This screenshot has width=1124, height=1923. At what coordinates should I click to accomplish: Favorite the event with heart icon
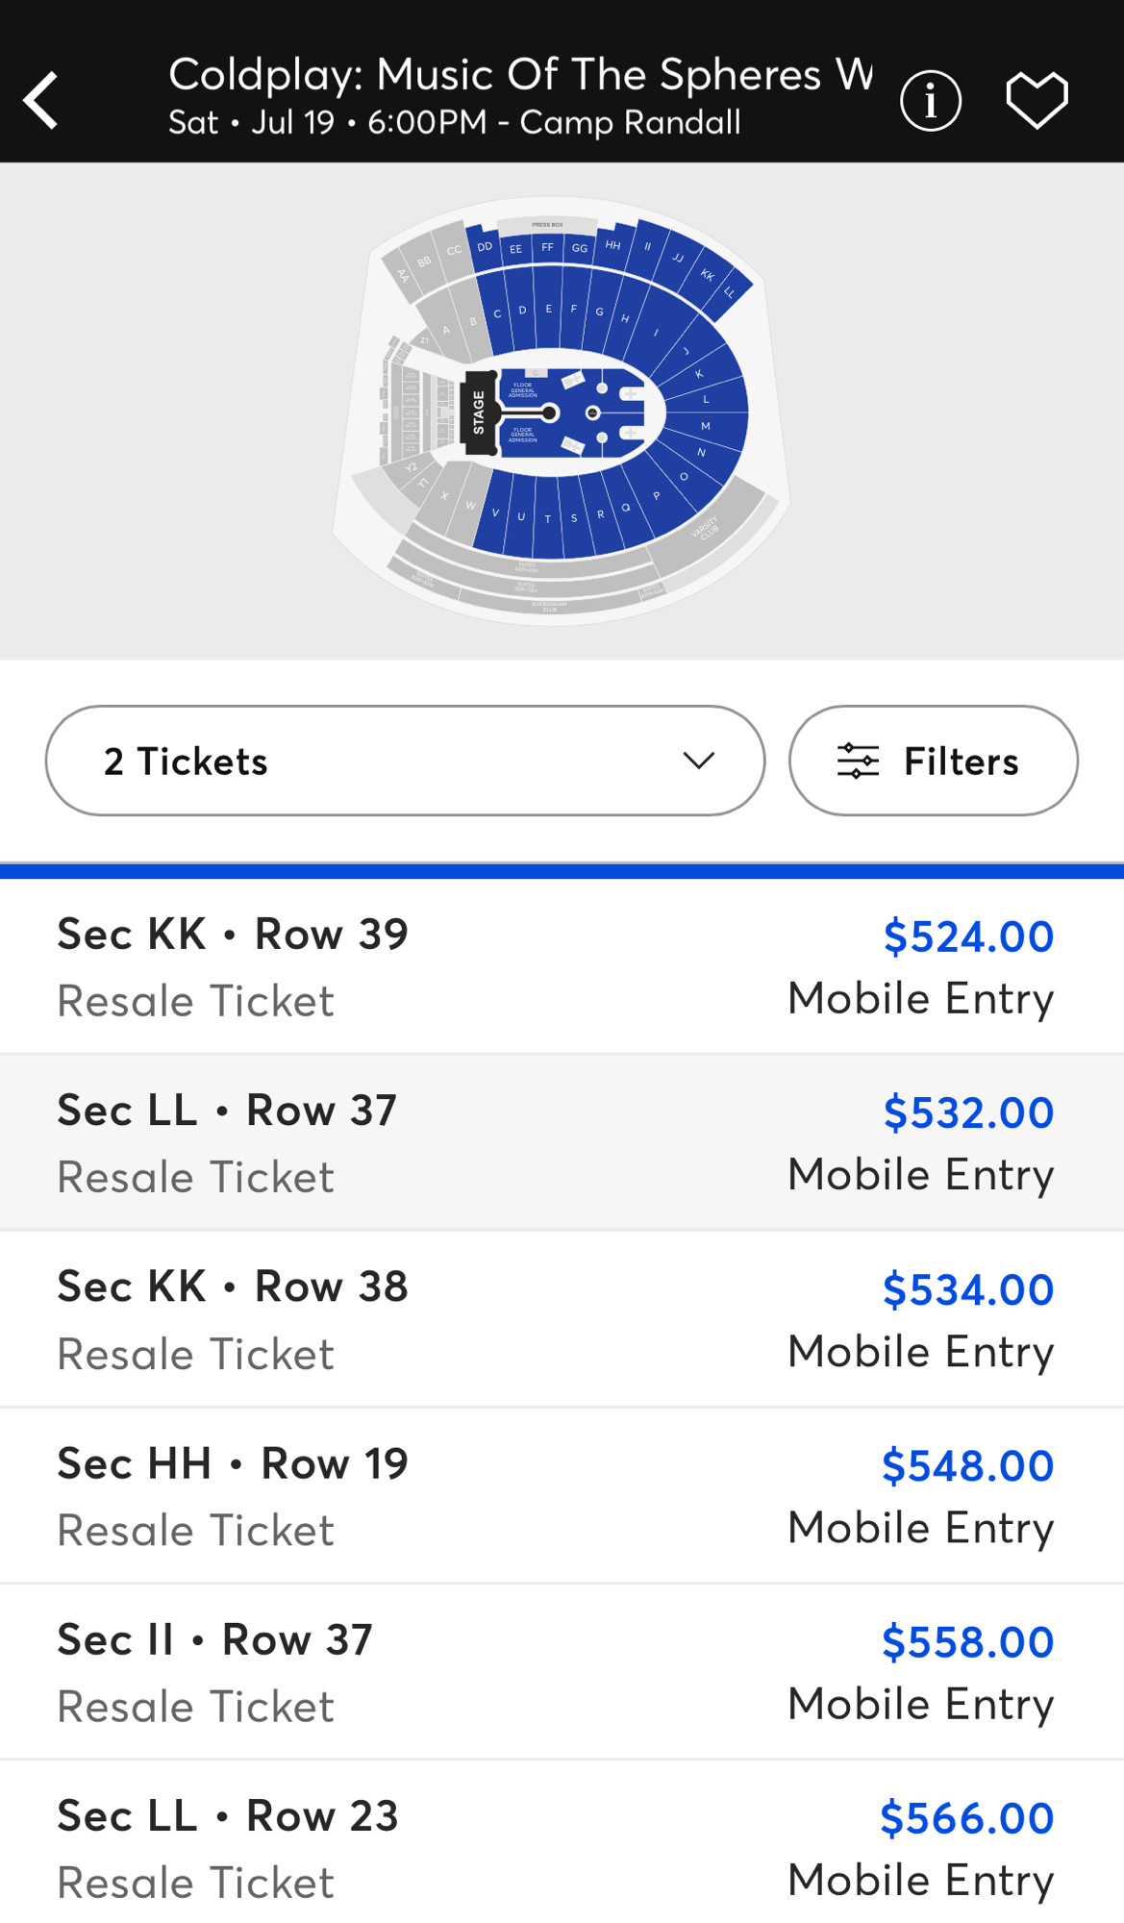point(1037,100)
